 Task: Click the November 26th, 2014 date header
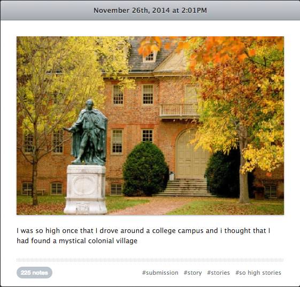pyautogui.click(x=150, y=10)
